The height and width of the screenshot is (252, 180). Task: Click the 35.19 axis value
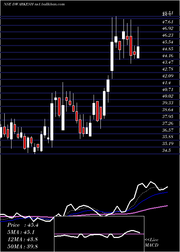[168, 144]
